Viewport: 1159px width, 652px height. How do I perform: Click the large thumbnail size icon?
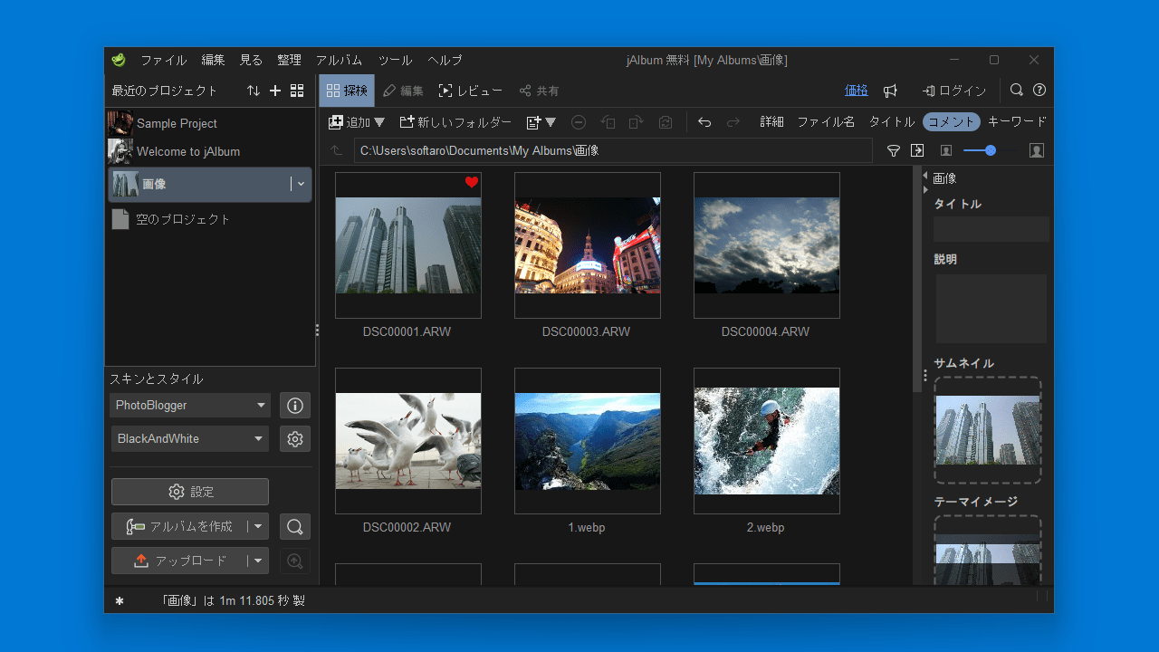(1037, 150)
